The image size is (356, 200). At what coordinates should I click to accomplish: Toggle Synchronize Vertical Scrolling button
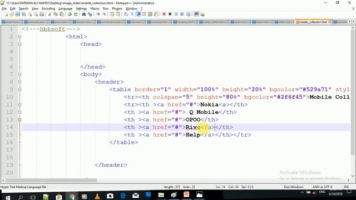click(112, 14)
